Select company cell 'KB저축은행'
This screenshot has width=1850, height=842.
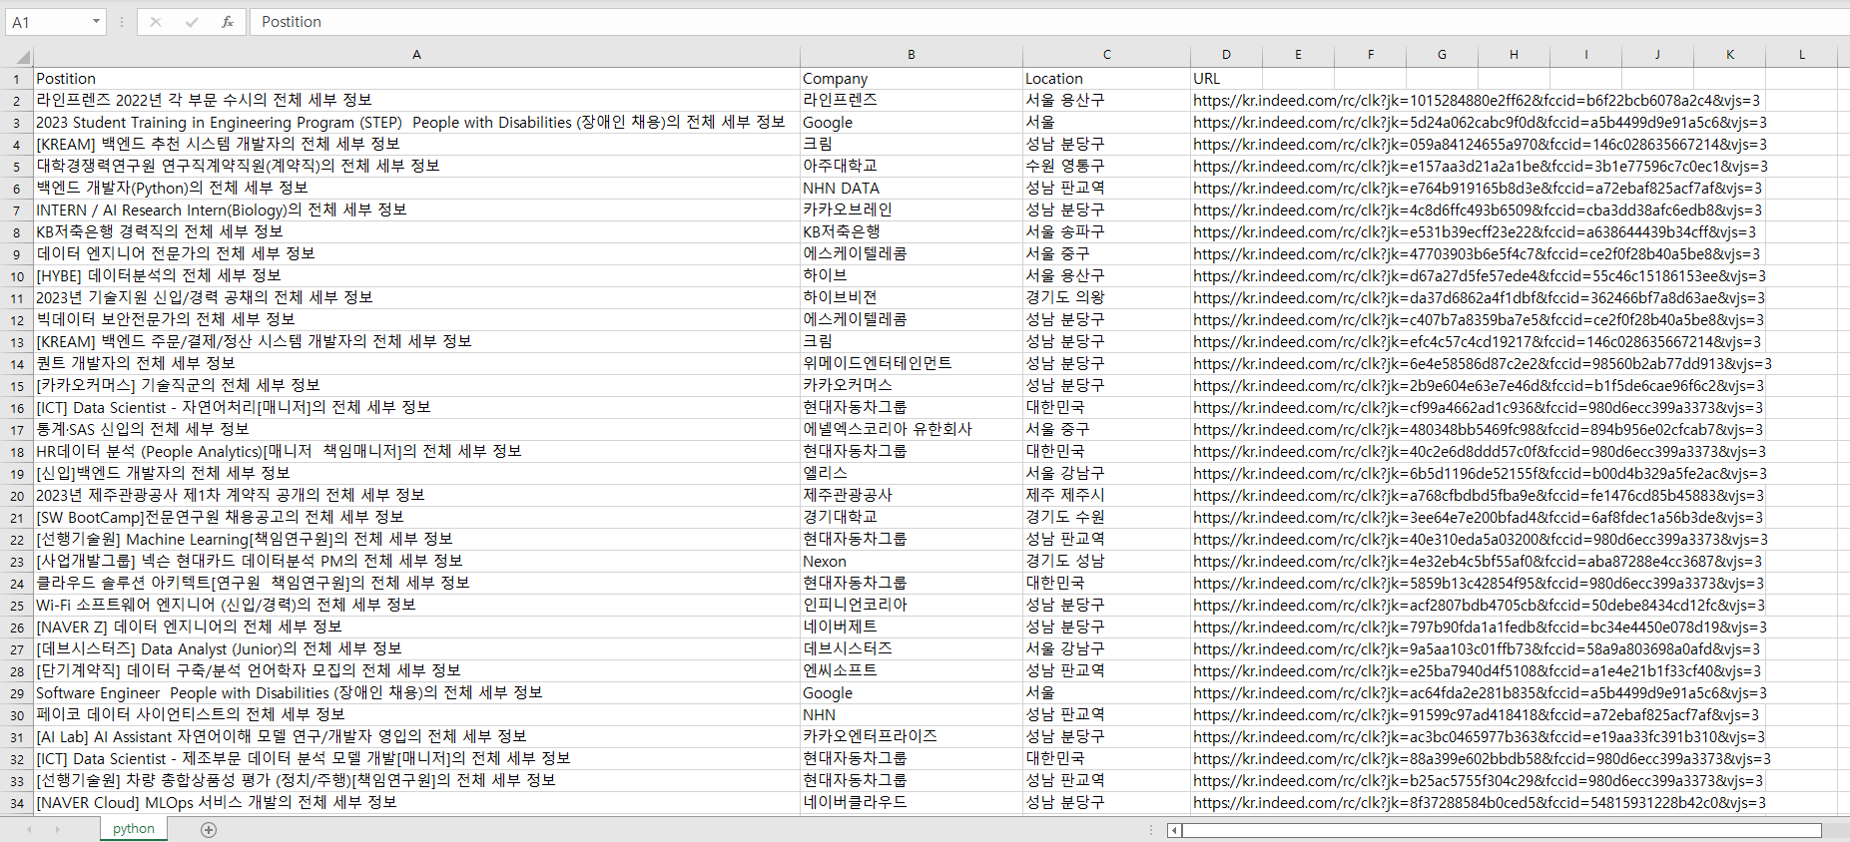coord(912,231)
